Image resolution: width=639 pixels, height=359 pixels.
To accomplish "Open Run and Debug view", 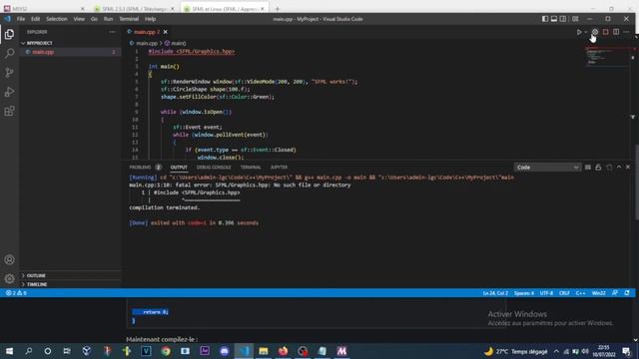I will (9, 92).
